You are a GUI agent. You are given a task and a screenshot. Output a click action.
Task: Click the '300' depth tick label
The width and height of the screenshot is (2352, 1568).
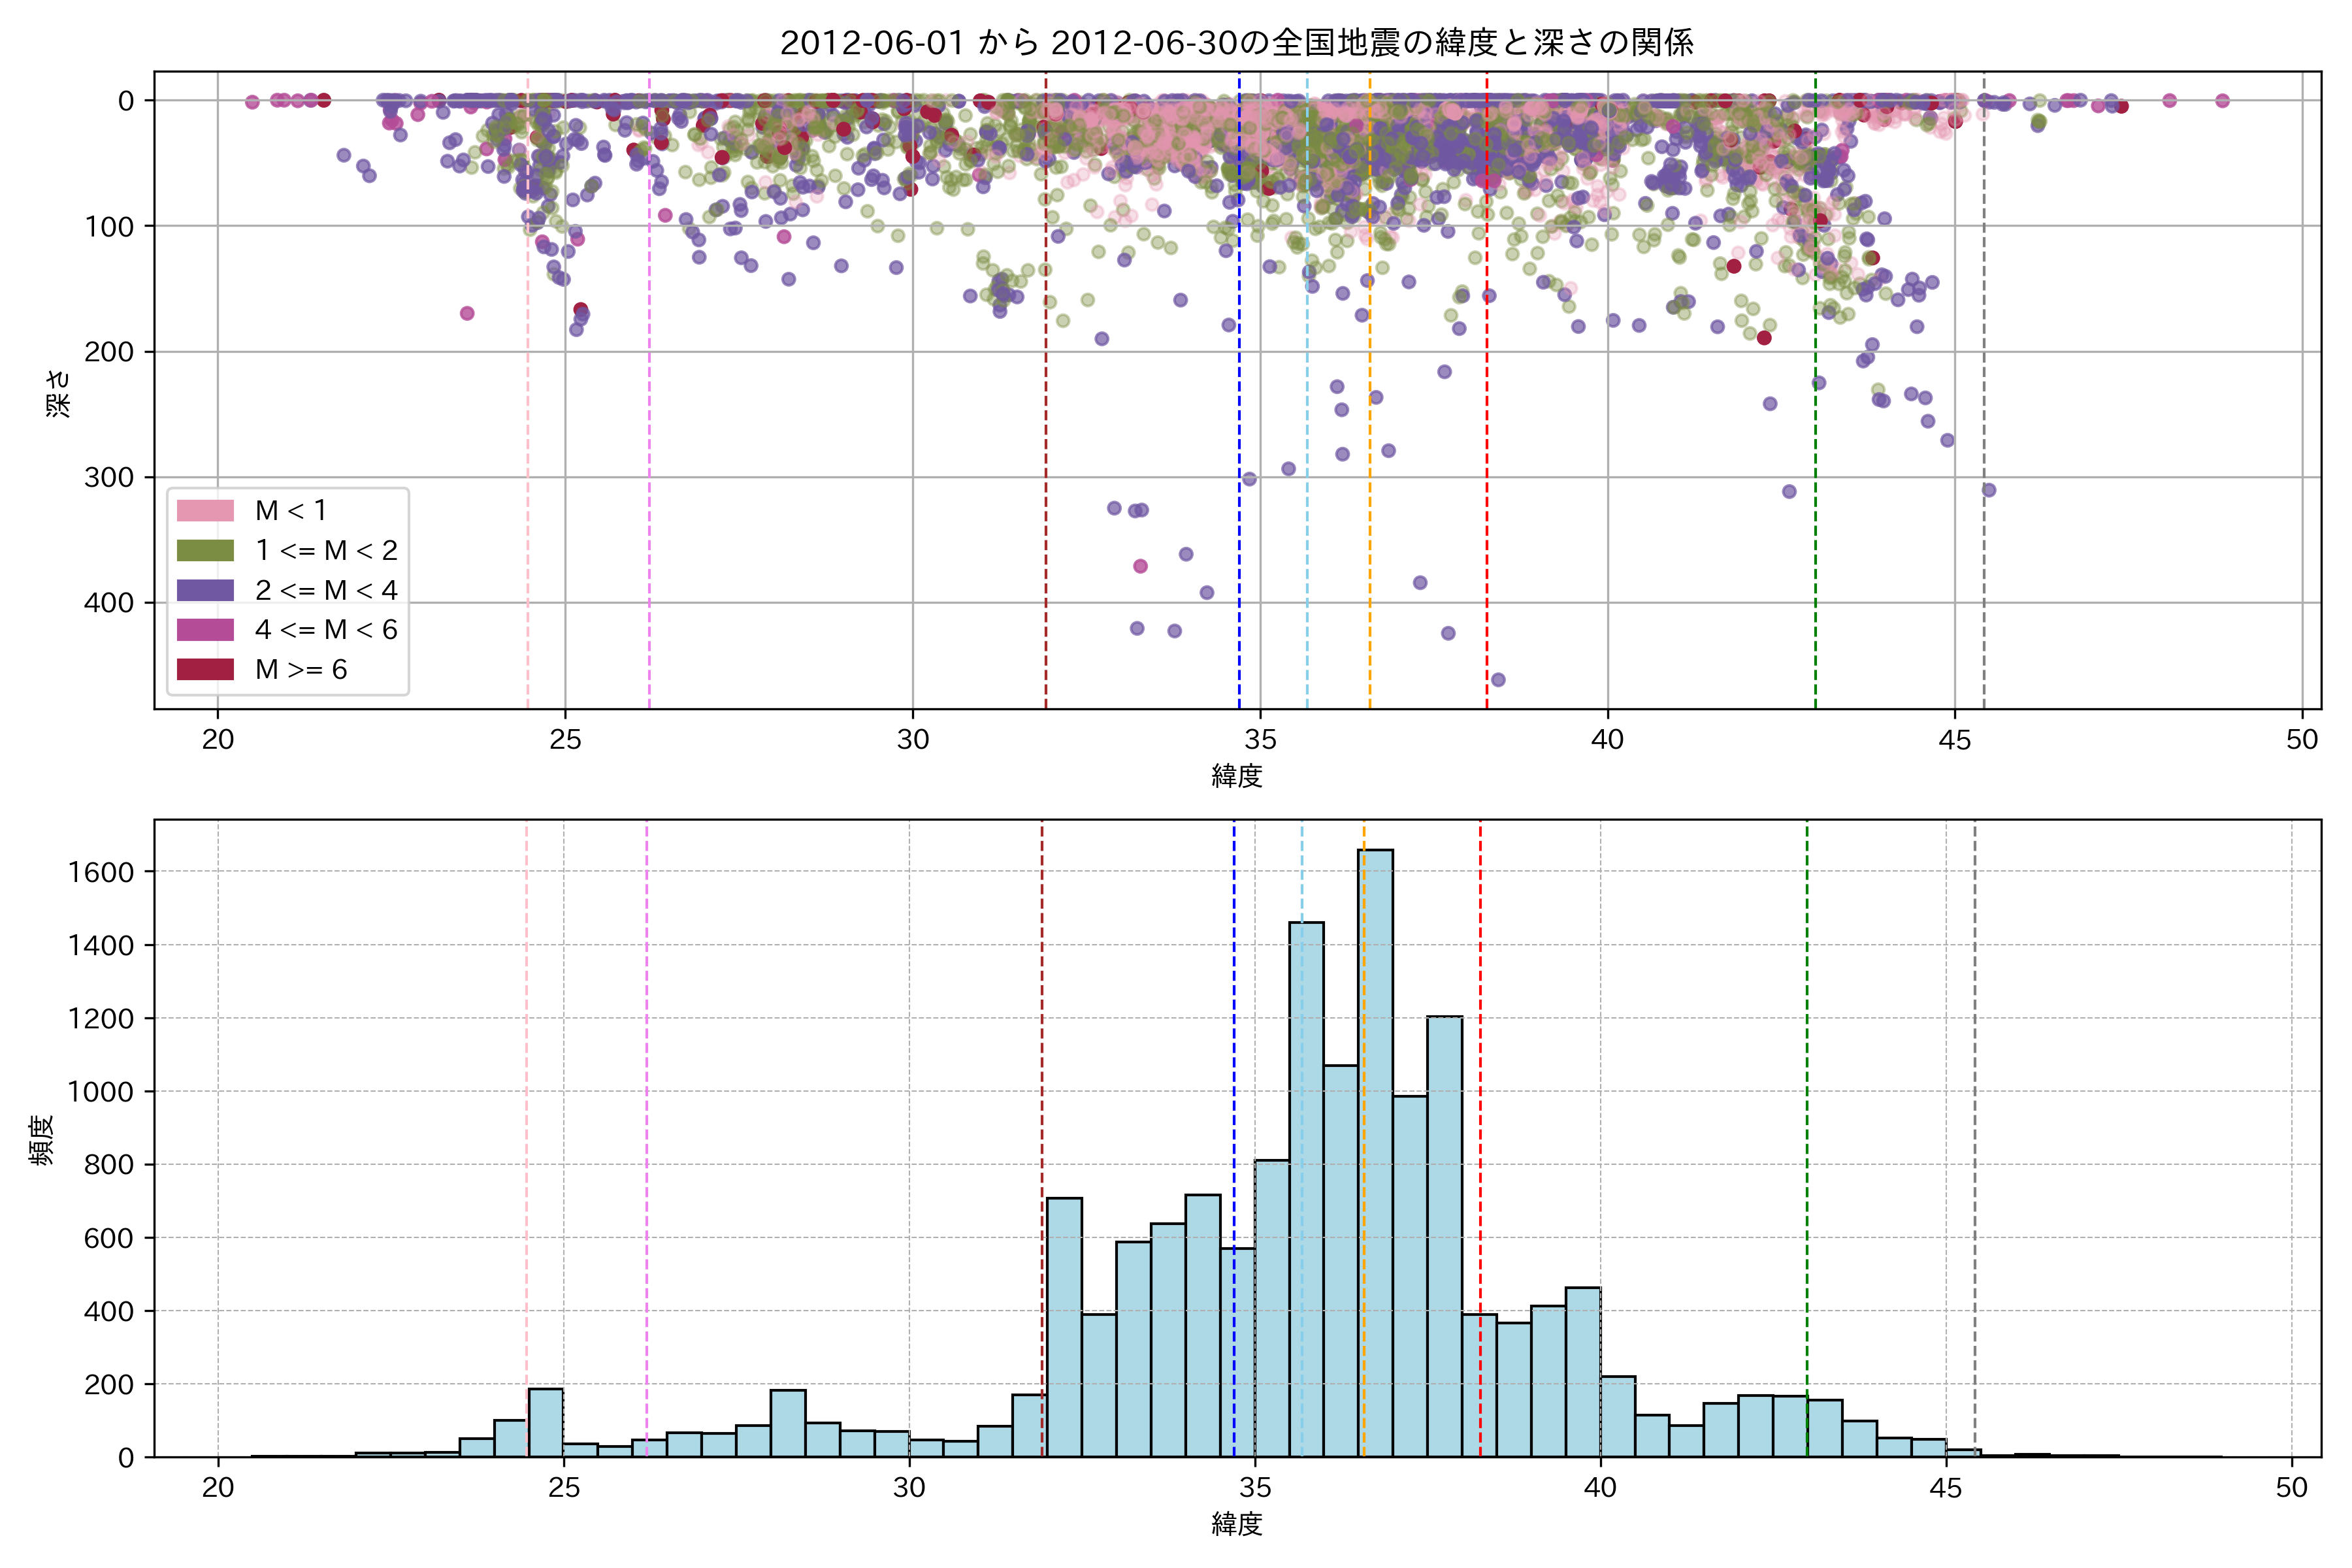[x=108, y=478]
